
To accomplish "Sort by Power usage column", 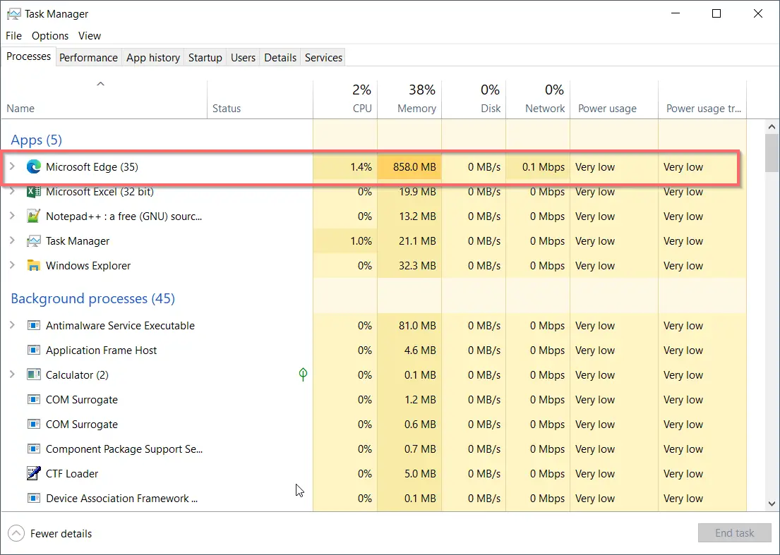I will [614, 99].
